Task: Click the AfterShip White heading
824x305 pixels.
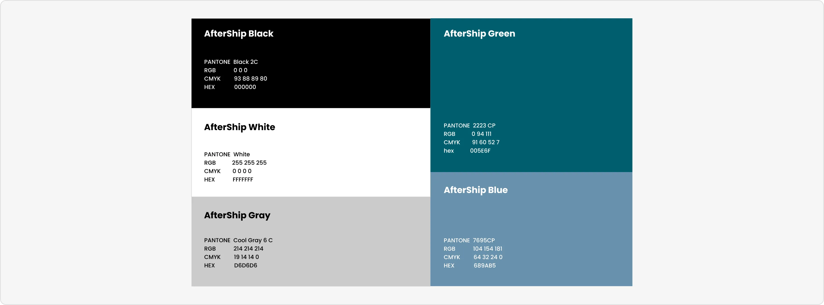Action: tap(240, 127)
